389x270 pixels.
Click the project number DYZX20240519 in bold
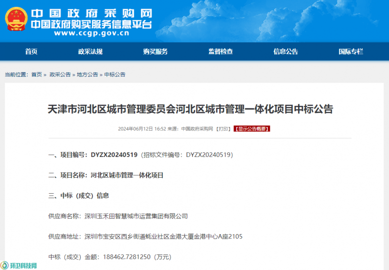pos(114,155)
